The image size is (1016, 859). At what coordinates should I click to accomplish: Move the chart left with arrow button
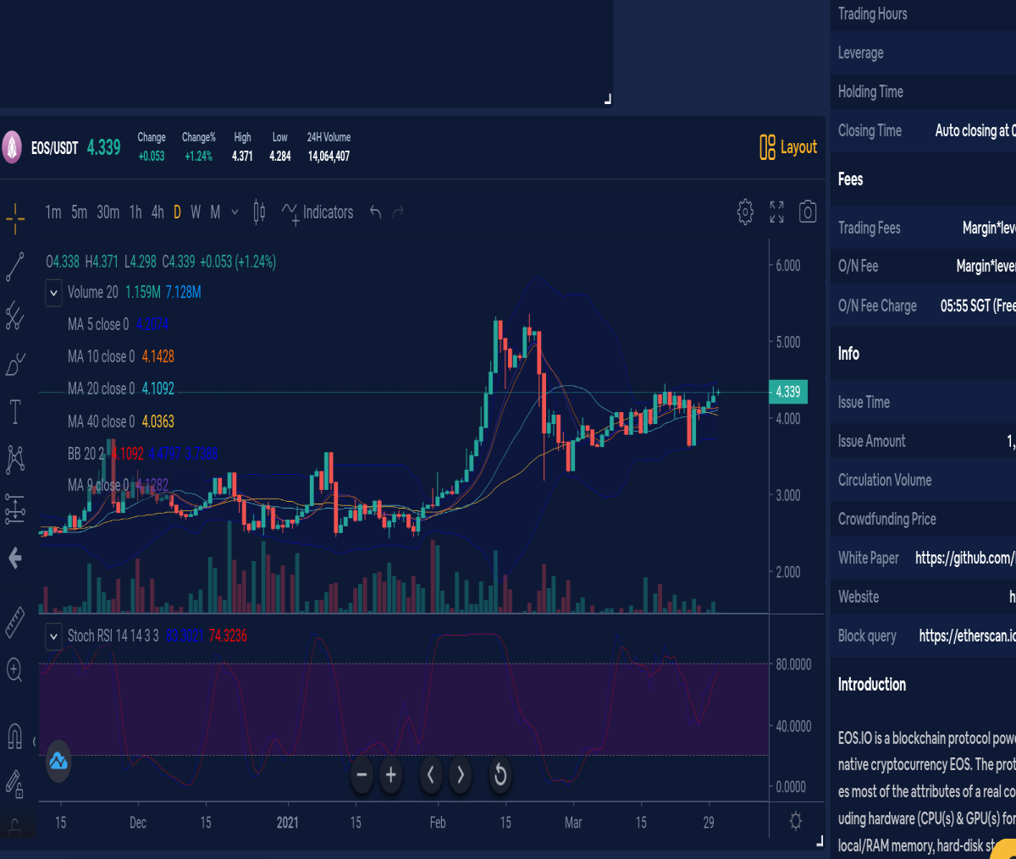[x=431, y=774]
